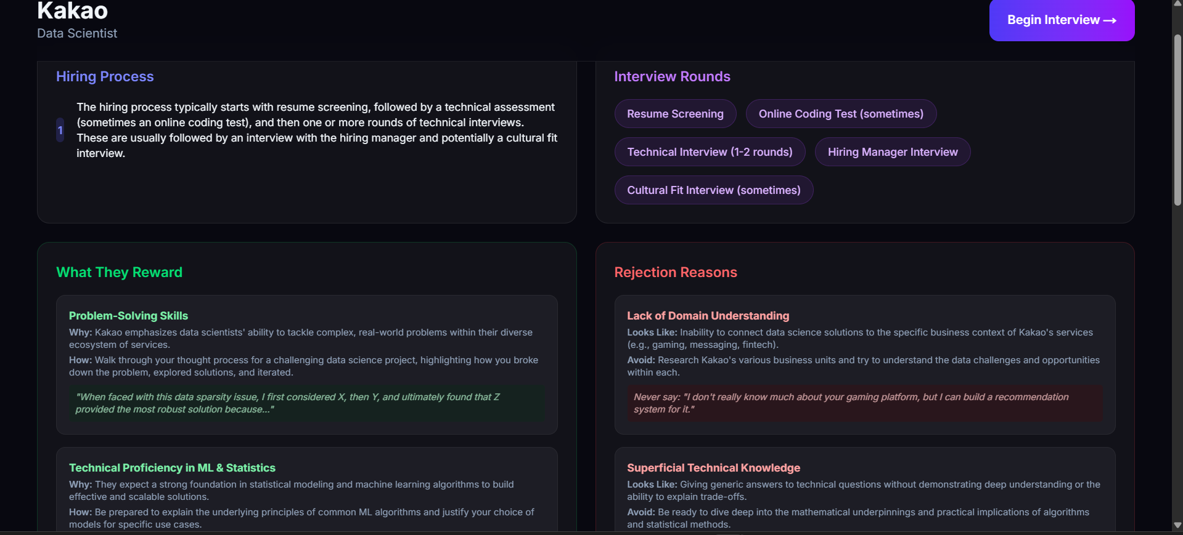Click the Avoid text about mathematical underpinnings

[x=858, y=518]
